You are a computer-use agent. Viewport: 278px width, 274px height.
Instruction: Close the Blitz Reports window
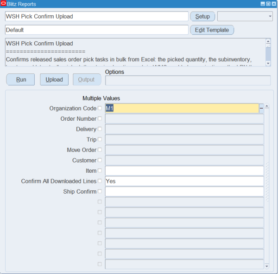pos(274,4)
